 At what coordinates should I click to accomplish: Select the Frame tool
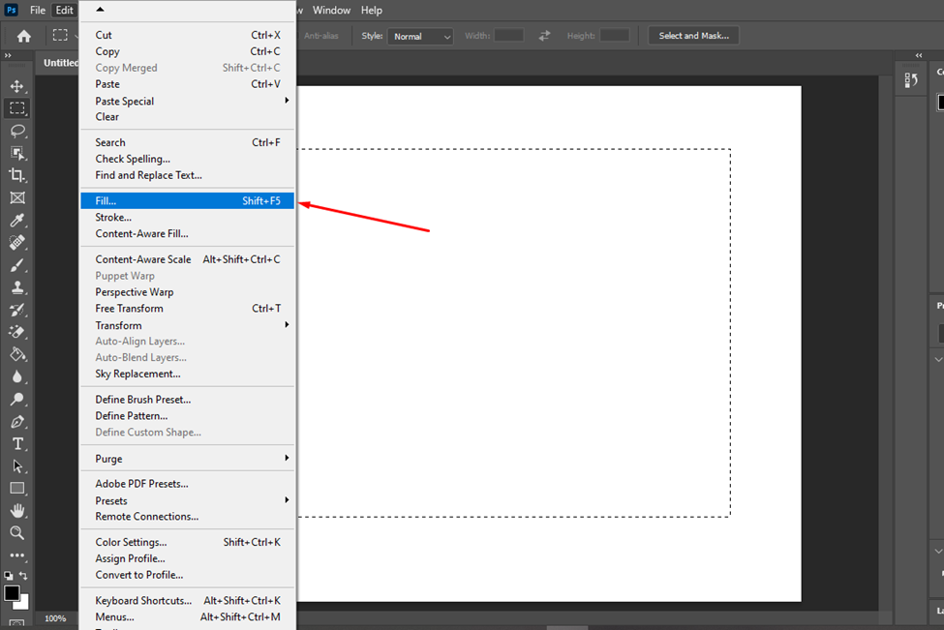(x=16, y=198)
